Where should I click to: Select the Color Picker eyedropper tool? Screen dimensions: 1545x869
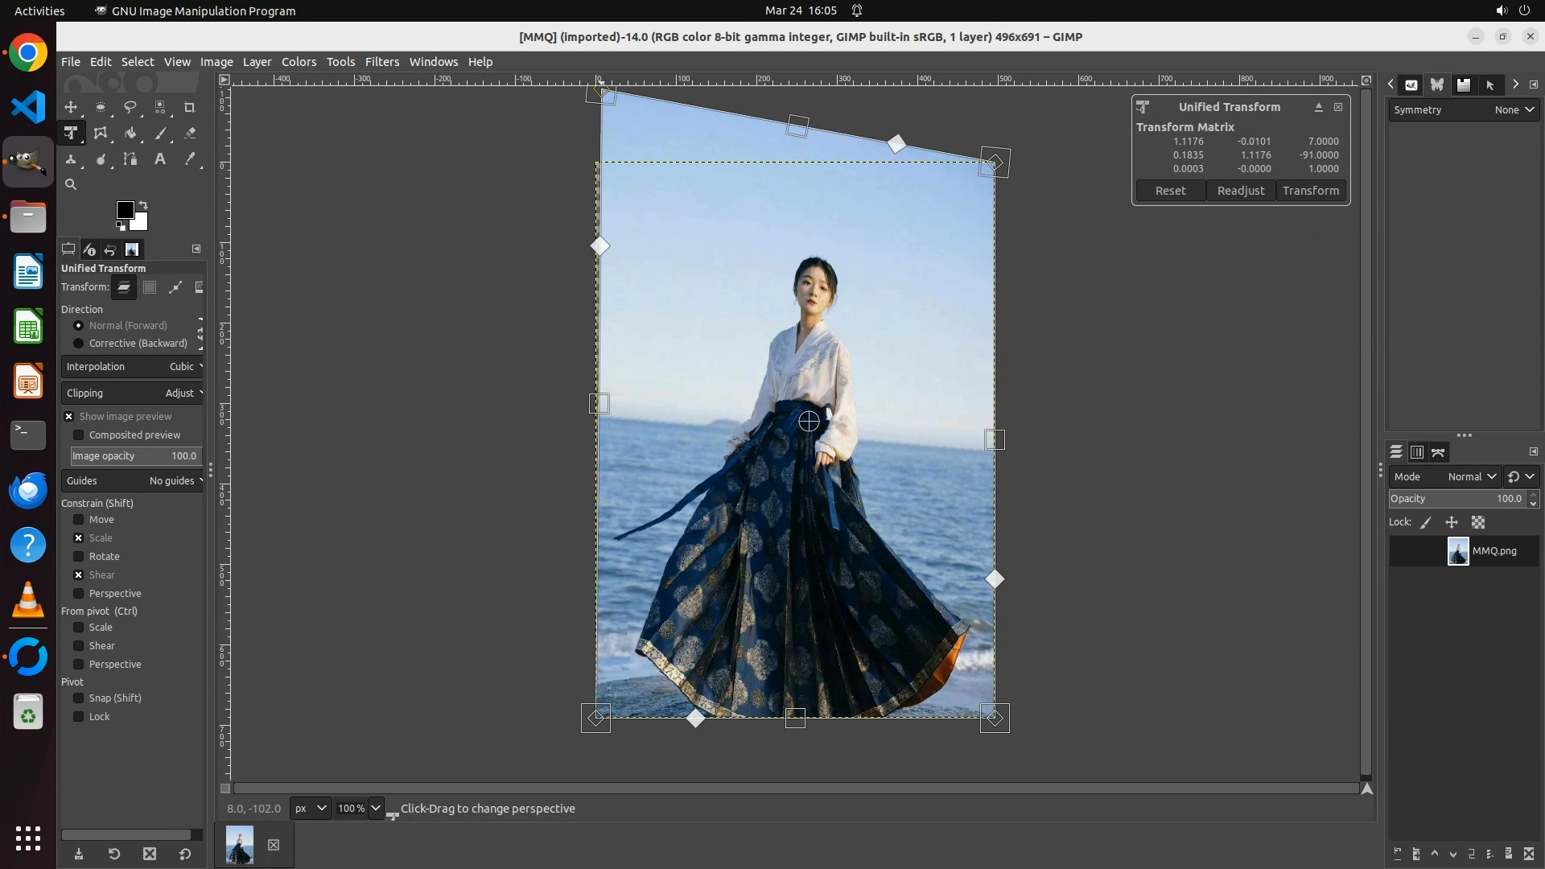click(190, 159)
